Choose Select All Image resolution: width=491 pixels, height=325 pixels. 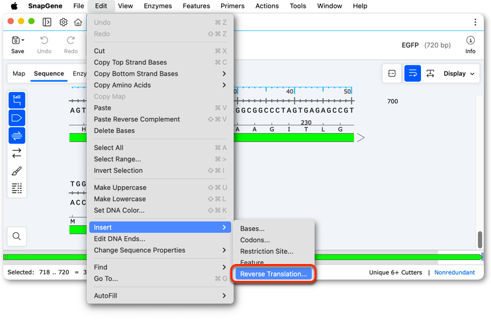[160, 148]
